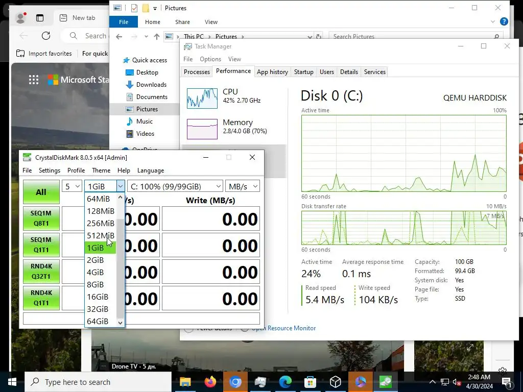Click size list scrollbar down arrow
The width and height of the screenshot is (523, 392).
click(121, 323)
